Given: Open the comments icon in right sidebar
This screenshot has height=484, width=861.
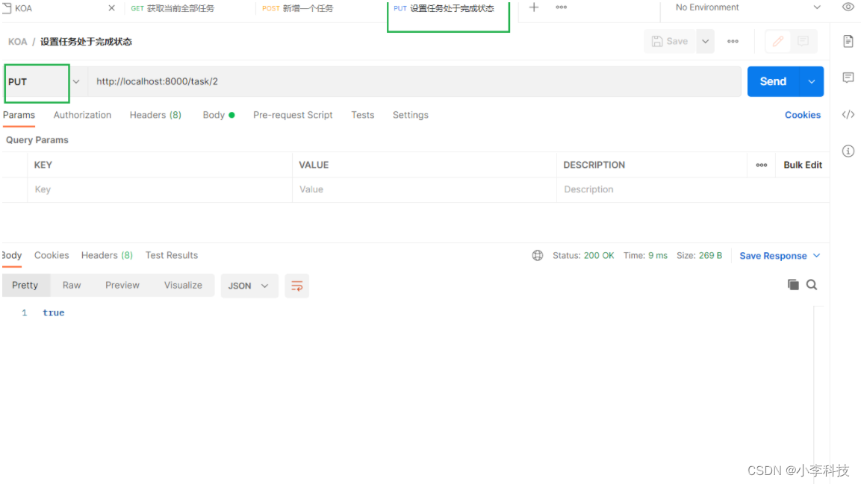Looking at the screenshot, I should point(848,78).
